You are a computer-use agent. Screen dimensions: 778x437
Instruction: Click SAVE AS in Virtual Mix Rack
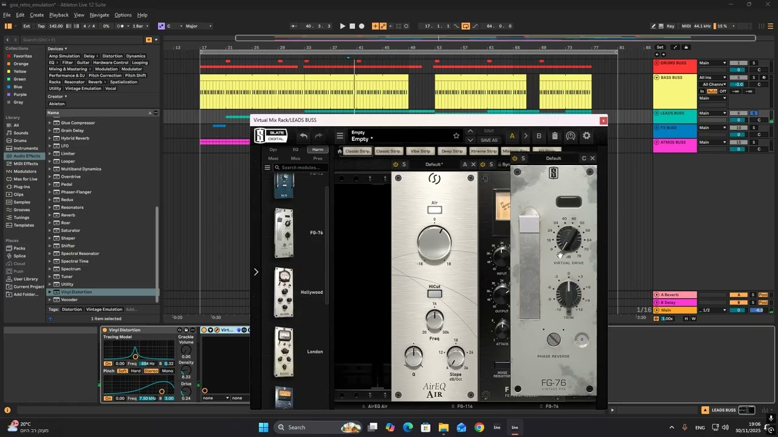tap(489, 140)
